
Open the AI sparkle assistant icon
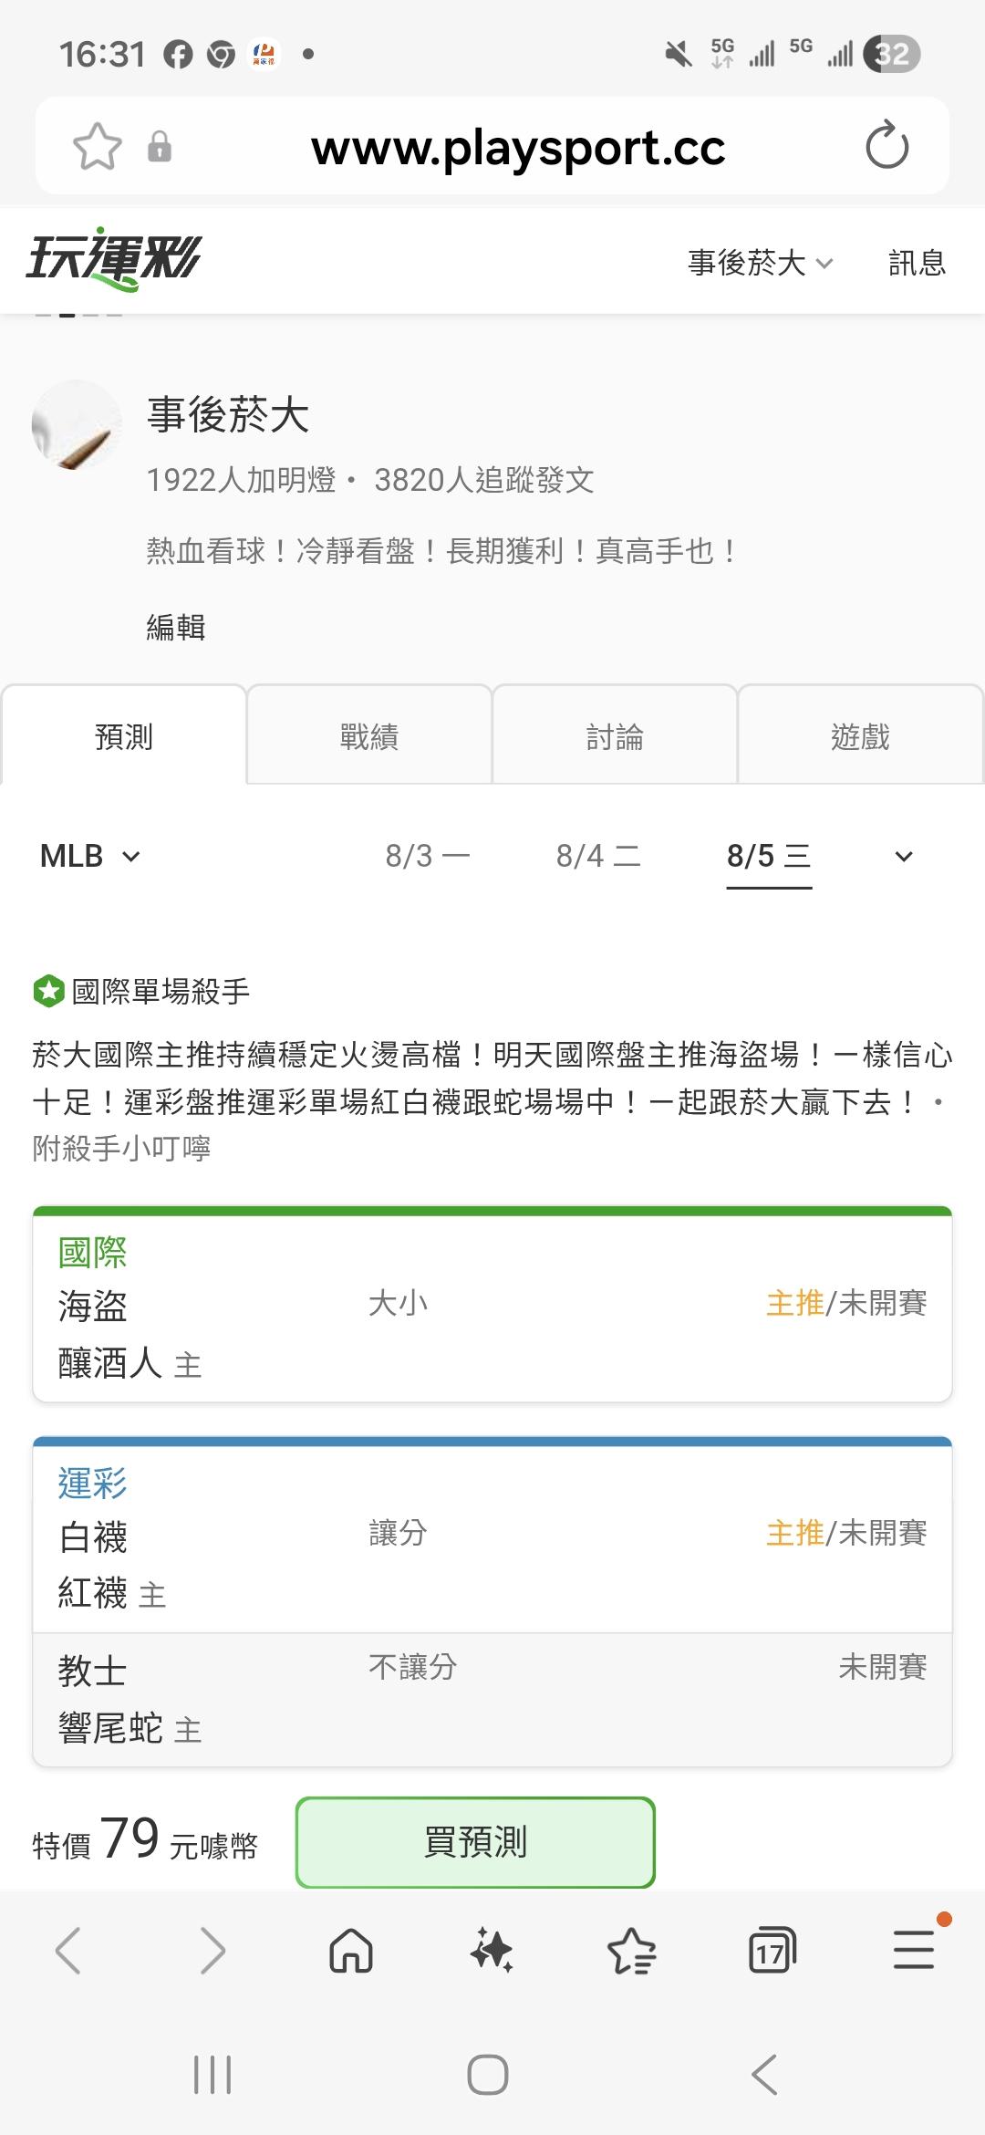(x=492, y=1952)
